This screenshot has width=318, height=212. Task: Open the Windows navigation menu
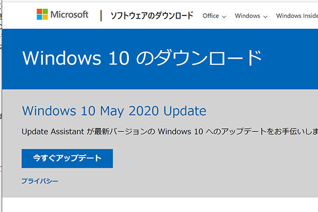pos(248,16)
